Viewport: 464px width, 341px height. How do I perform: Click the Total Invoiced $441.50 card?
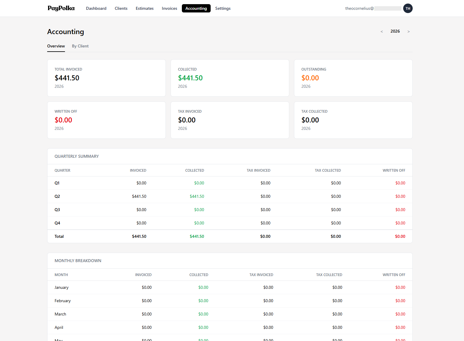(x=107, y=78)
